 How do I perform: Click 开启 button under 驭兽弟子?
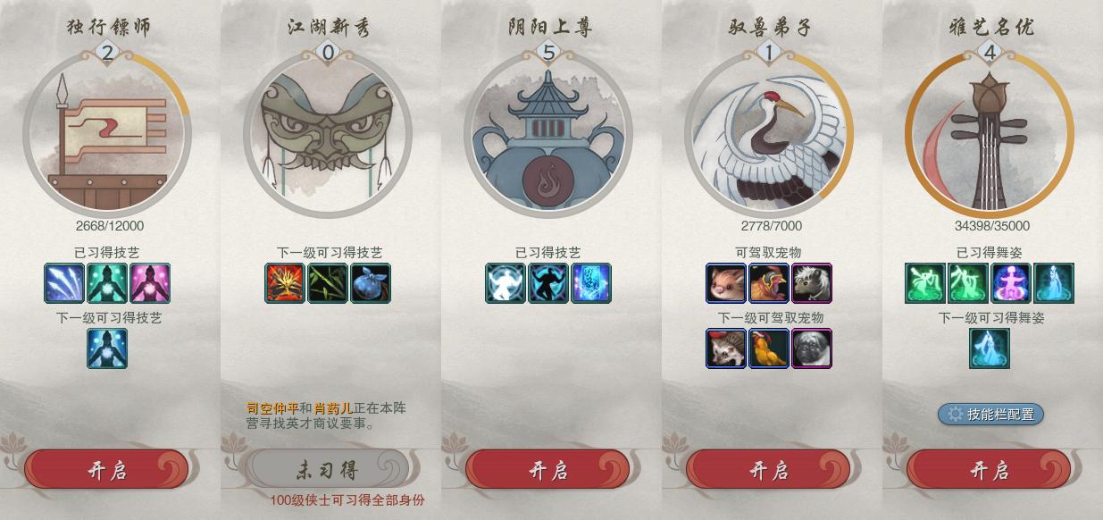768,470
